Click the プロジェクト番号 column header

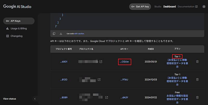pos(63,49)
